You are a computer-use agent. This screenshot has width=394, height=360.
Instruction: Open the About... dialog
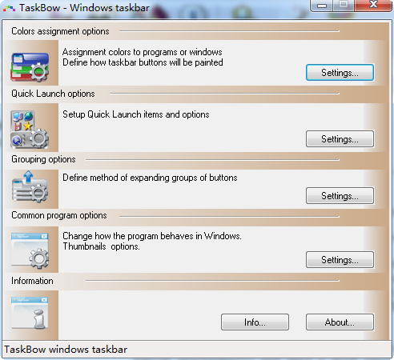340,322
